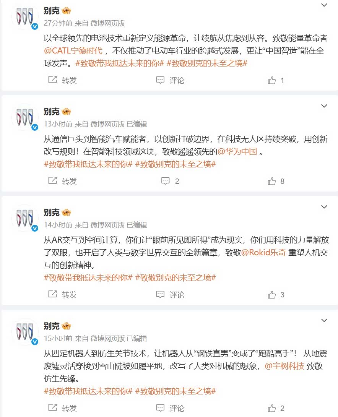Click repost icon on the Unitree post
Viewport: 338px width, 417px height.
tap(53, 407)
